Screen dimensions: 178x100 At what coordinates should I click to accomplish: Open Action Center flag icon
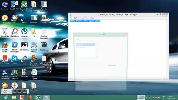click(150, 97)
